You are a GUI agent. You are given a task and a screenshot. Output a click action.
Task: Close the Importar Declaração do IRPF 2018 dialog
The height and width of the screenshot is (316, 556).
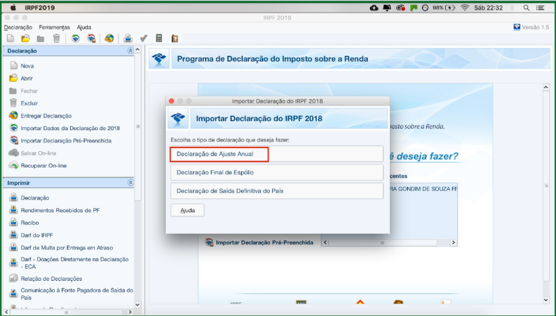pos(172,101)
